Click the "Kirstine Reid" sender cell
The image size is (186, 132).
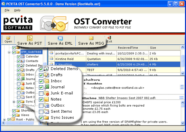point(70,59)
